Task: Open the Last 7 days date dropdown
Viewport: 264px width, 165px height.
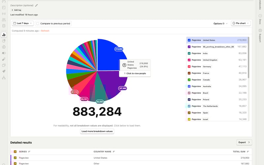Action: point(23,23)
